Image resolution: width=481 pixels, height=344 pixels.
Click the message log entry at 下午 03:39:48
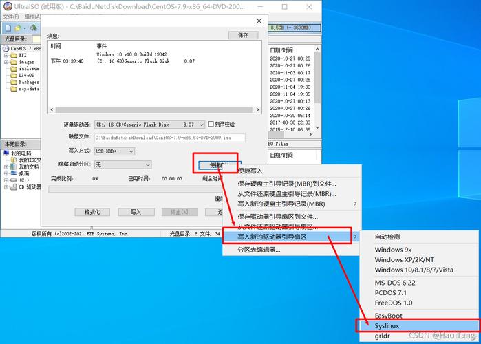122,61
